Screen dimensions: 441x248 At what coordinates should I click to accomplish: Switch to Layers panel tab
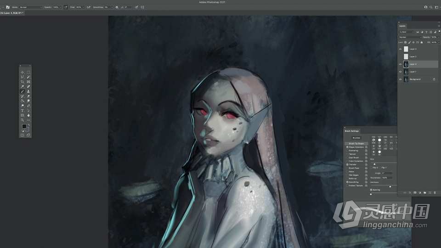coord(402,26)
